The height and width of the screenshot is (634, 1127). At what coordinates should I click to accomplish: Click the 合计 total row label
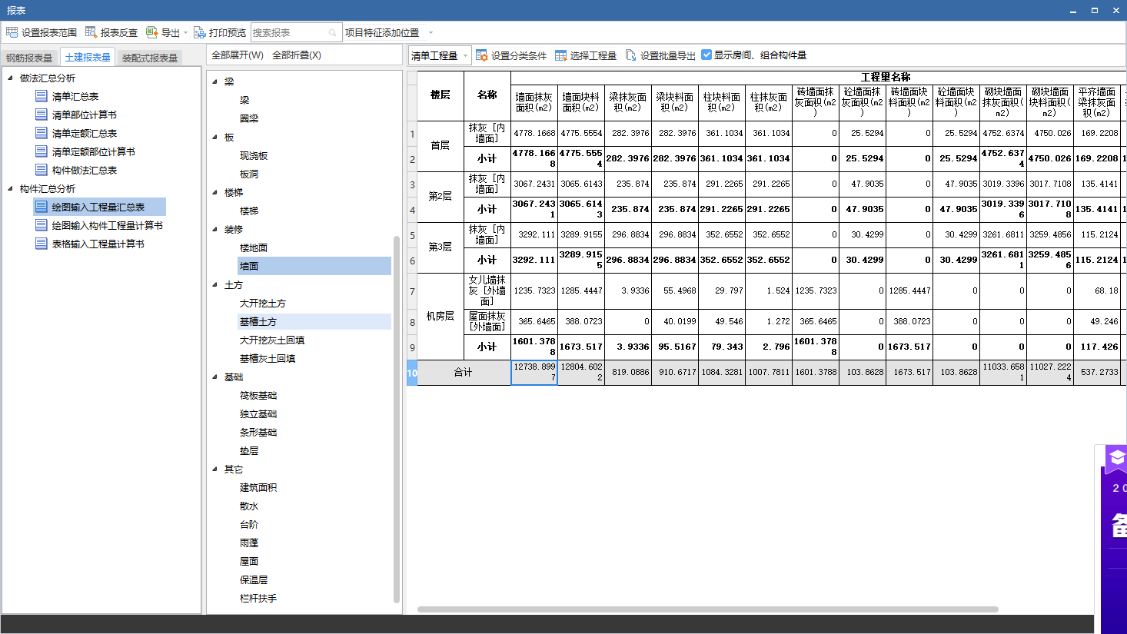464,372
